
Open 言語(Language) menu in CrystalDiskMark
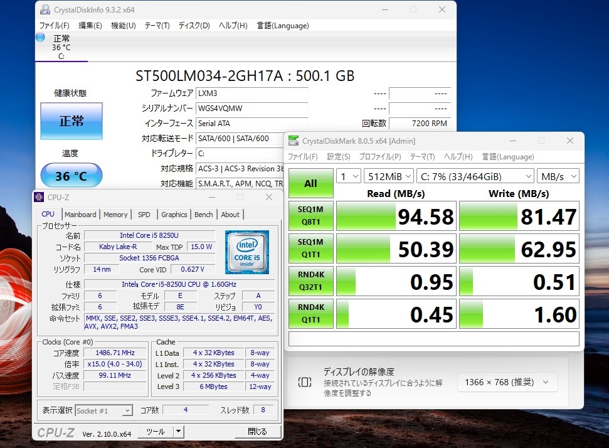coord(508,157)
